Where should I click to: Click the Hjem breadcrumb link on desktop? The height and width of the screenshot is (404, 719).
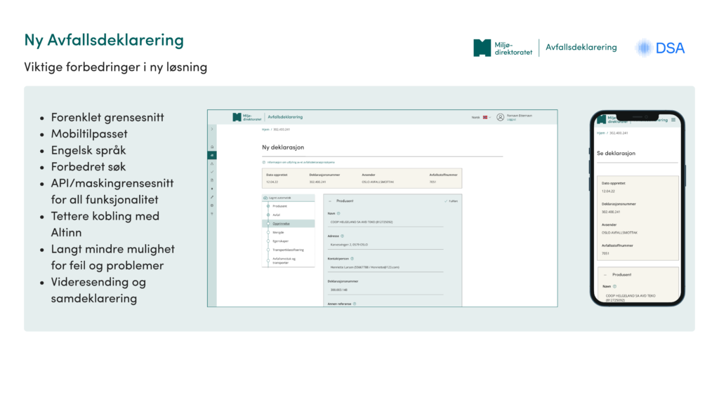[x=265, y=130]
